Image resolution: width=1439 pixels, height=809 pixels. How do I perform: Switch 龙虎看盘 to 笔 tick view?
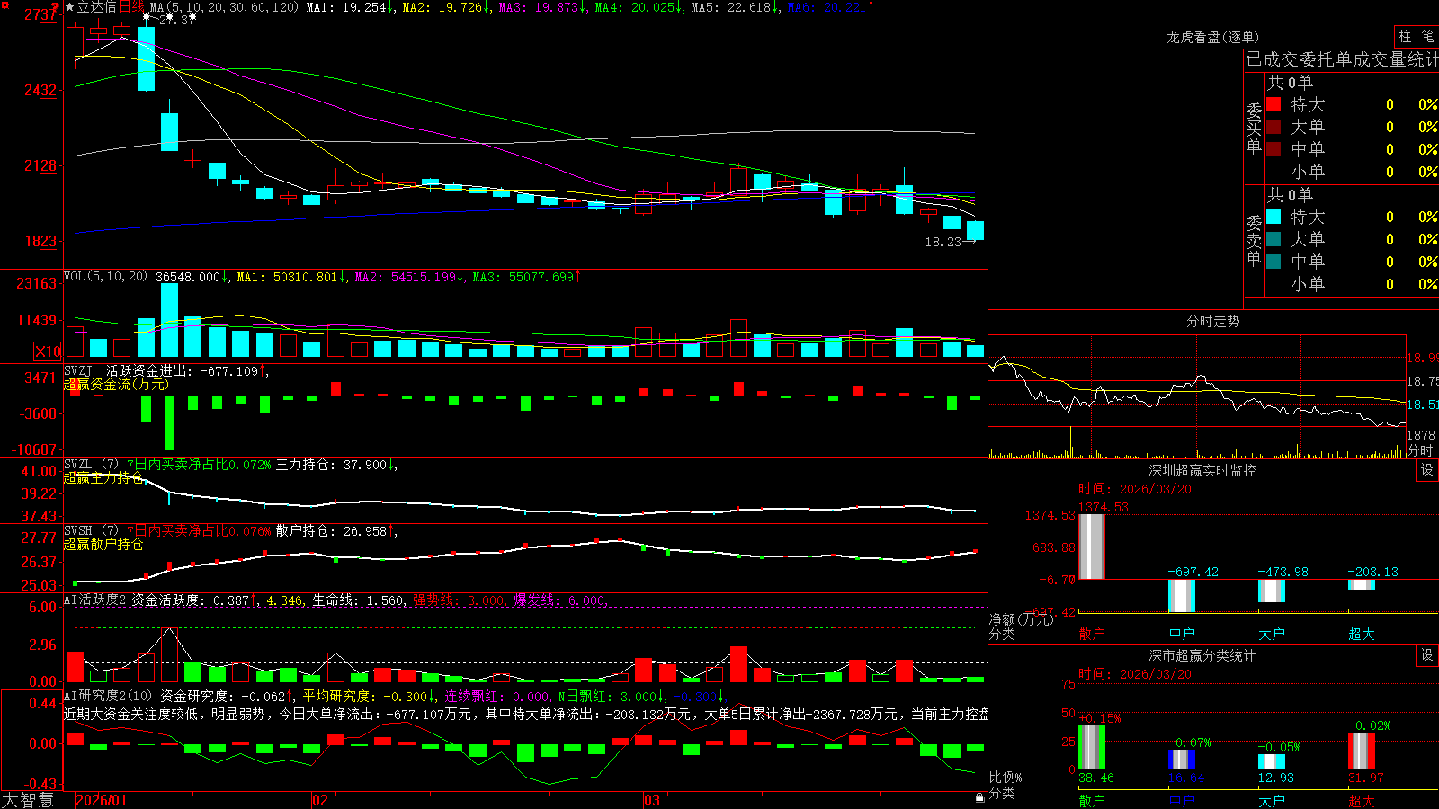click(x=1427, y=37)
